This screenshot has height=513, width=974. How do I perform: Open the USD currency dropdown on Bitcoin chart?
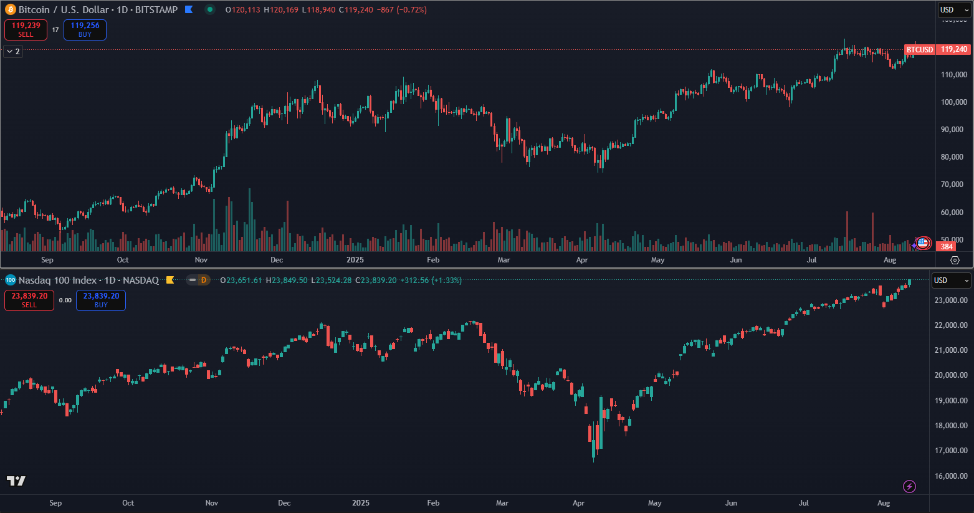[954, 10]
